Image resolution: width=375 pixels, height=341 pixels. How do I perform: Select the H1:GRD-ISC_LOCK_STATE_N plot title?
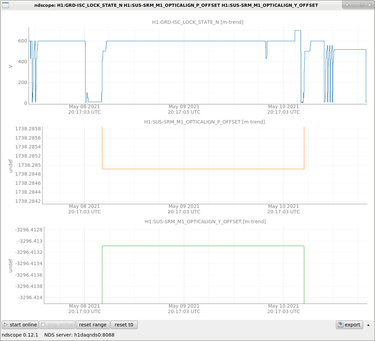(x=198, y=22)
